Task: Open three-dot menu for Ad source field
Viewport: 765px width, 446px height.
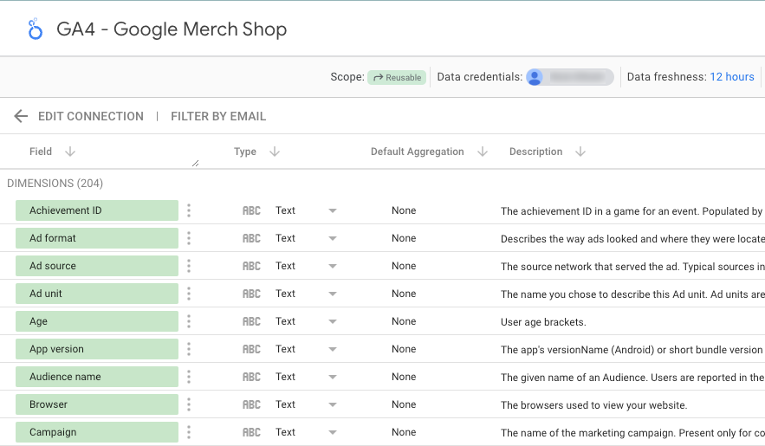Action: pos(189,266)
